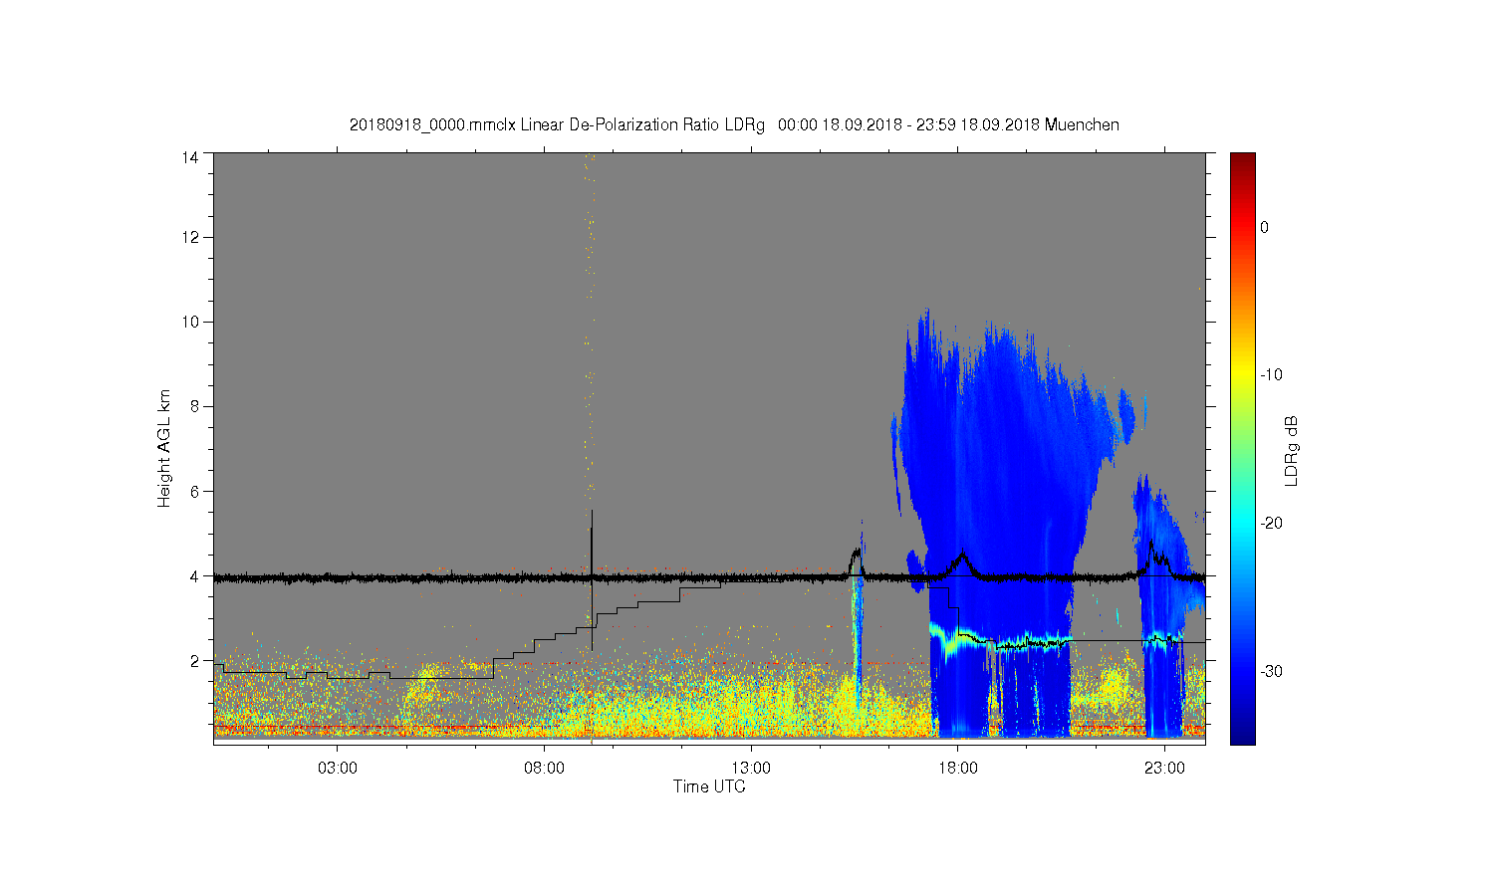Click the Height AGL km axis title

click(x=164, y=448)
